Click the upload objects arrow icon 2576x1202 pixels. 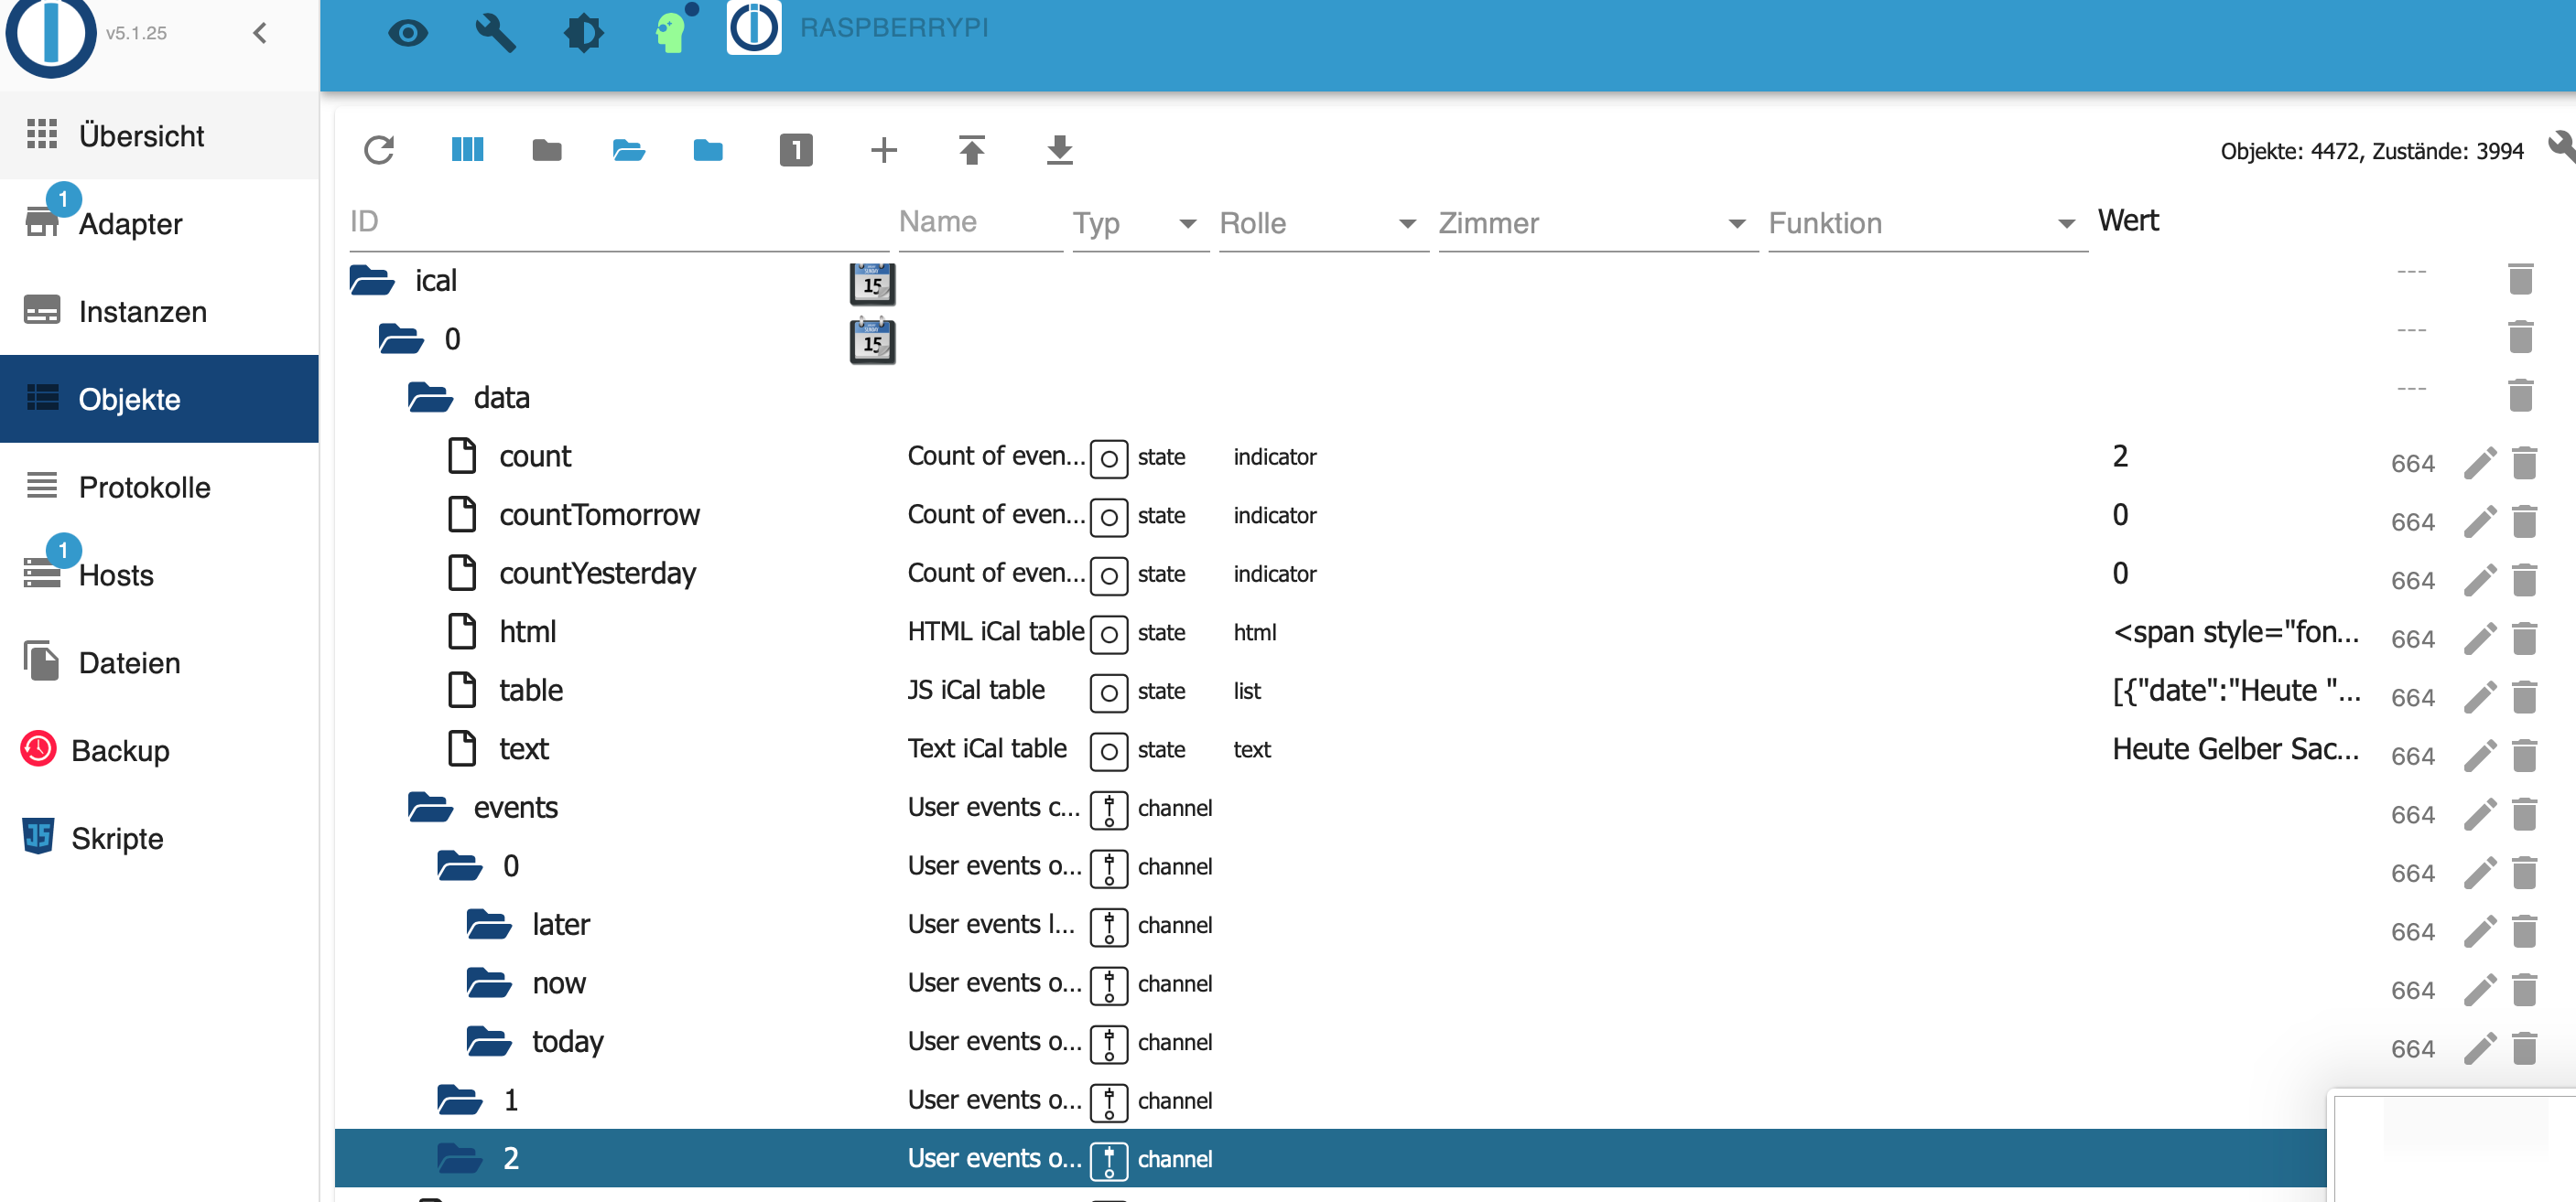(971, 150)
